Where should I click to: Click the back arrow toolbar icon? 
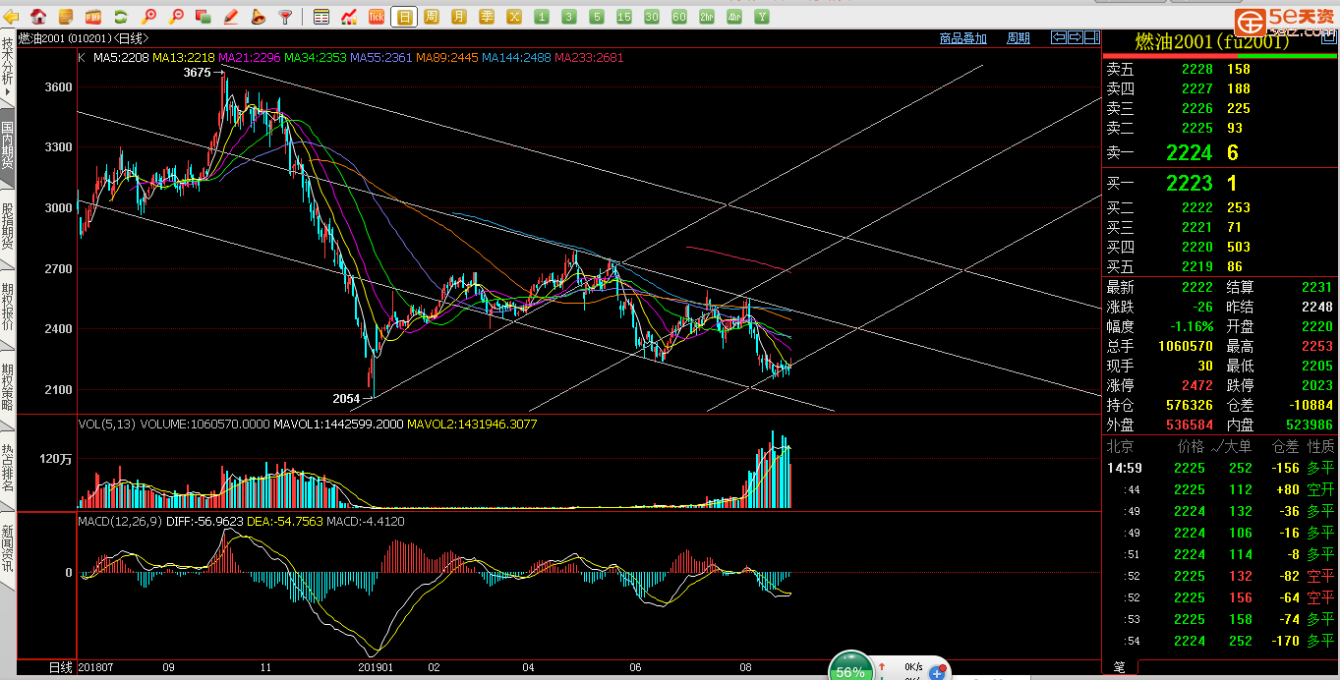[13, 17]
